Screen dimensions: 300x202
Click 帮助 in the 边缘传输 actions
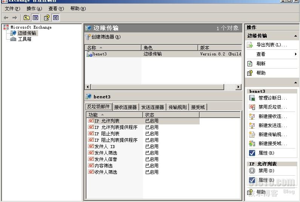click(x=261, y=73)
